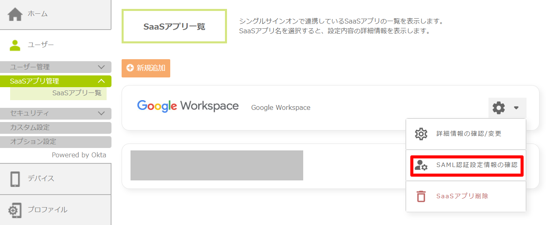Collapse the SaaSアプリ管理 section chevron
This screenshot has width=546, height=225.
101,81
